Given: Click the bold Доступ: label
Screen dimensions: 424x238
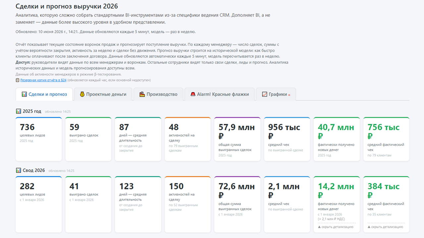Looking at the screenshot, I should point(23,62).
